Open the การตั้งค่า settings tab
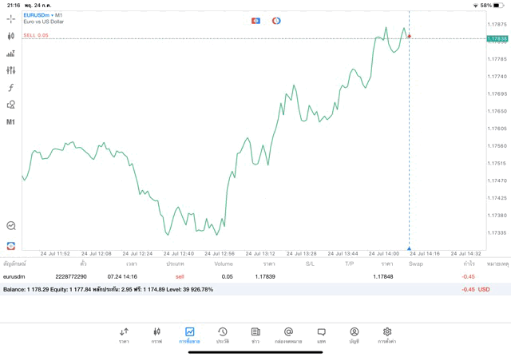511x357 pixels. pos(387,335)
